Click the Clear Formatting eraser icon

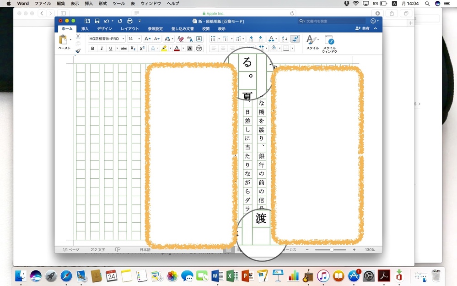pyautogui.click(x=180, y=39)
